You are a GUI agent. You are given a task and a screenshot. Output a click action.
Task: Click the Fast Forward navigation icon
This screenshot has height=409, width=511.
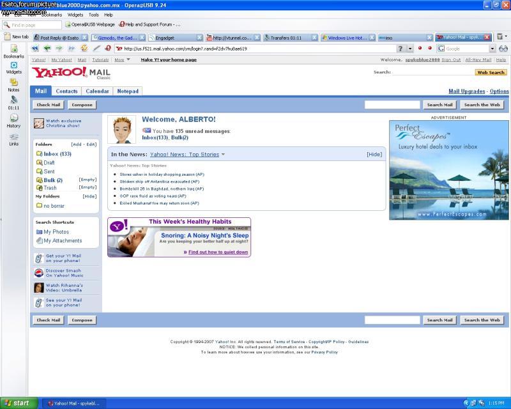[72, 49]
